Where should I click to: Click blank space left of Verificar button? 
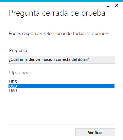41,132
